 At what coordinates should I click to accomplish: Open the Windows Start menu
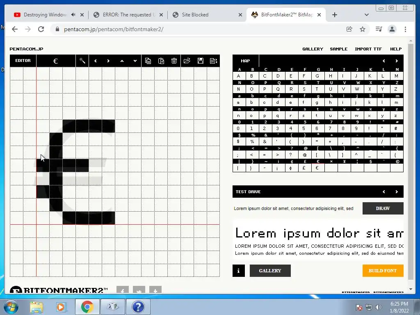point(11,307)
